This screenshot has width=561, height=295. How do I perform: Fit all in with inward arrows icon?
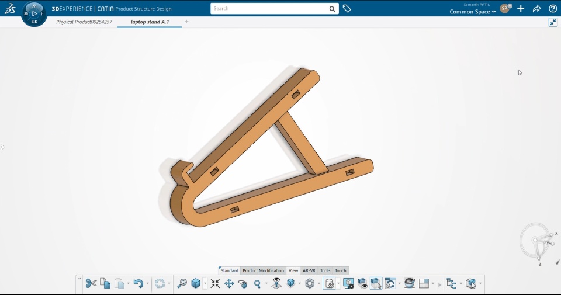(x=215, y=283)
